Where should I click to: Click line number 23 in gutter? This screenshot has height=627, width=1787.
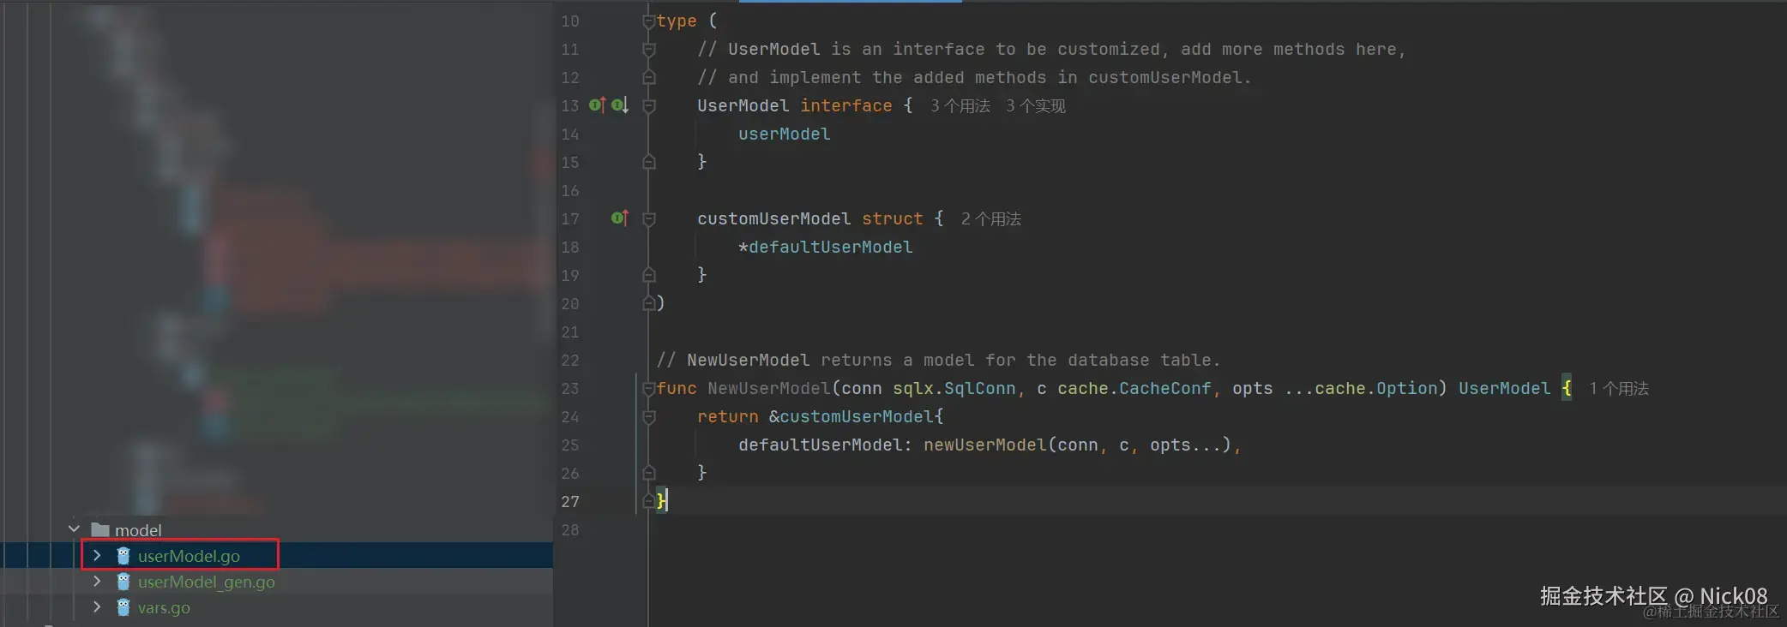coord(570,388)
